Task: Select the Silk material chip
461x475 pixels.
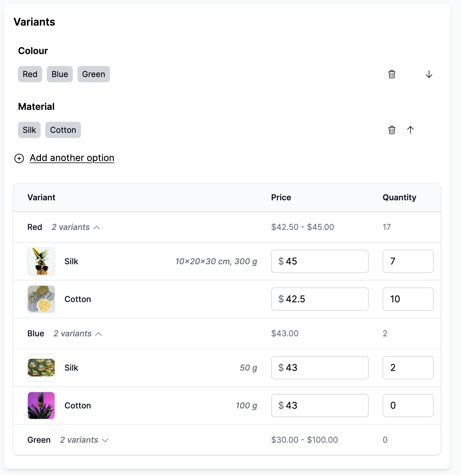Action: point(29,130)
